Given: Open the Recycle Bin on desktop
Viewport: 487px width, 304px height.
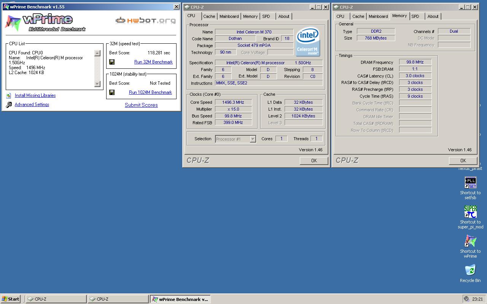Looking at the screenshot, I should tap(470, 270).
